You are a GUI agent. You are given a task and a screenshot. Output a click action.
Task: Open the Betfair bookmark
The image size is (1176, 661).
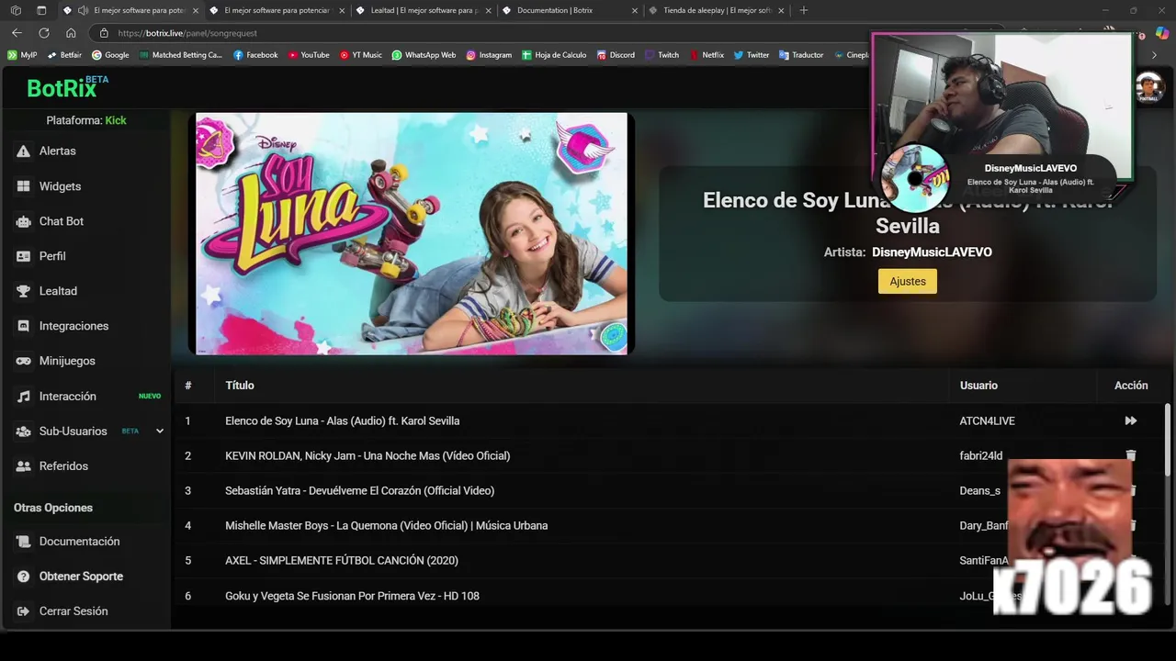point(64,55)
